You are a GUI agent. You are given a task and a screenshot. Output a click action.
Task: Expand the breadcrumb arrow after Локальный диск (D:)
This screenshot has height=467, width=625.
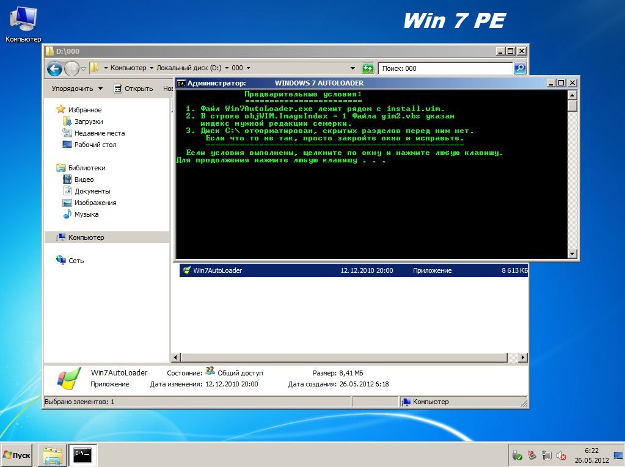click(227, 68)
